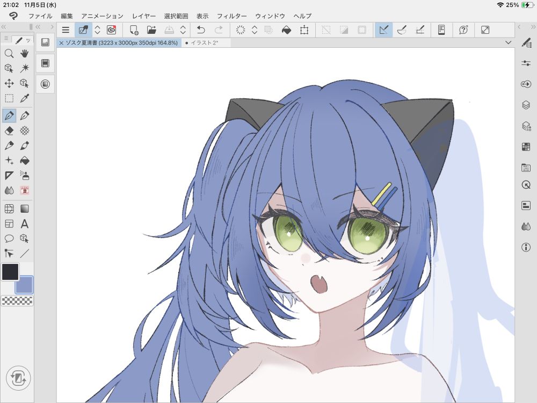The height and width of the screenshot is (403, 537).
Task: Select the Hand move-view tool
Action: (24, 53)
